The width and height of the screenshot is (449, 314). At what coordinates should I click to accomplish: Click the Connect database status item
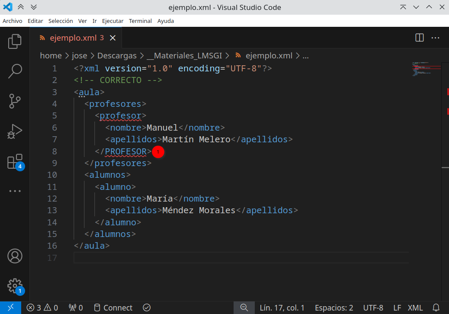click(113, 308)
